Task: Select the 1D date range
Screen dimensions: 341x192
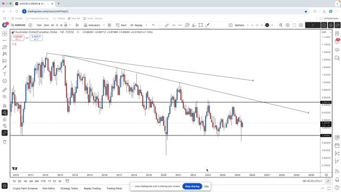Action: (14, 181)
